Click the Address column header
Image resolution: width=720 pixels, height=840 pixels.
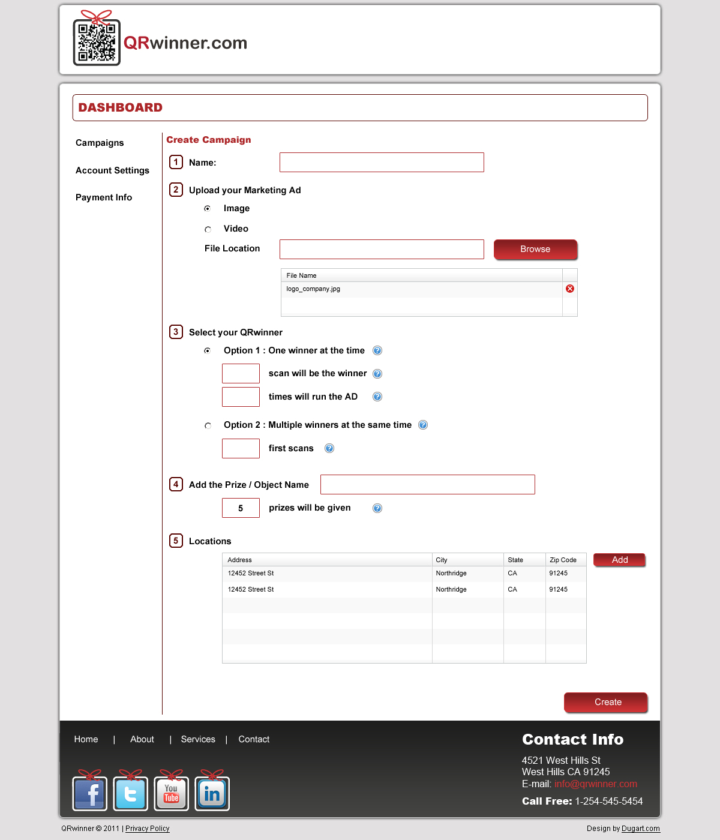[327, 560]
